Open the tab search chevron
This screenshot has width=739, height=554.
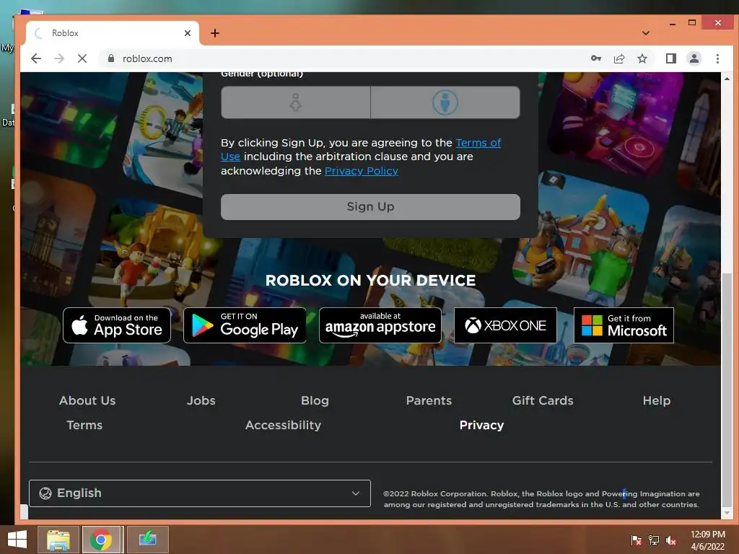click(x=646, y=33)
